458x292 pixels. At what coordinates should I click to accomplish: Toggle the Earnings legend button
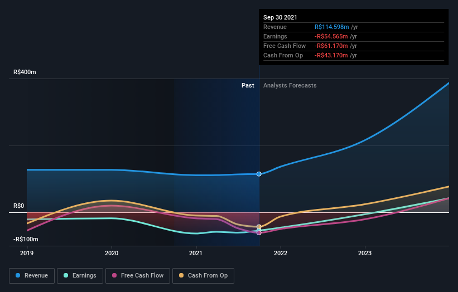[80, 276]
